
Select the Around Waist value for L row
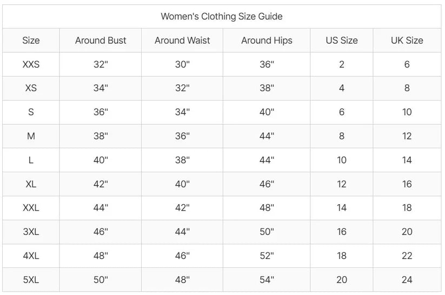tap(182, 160)
